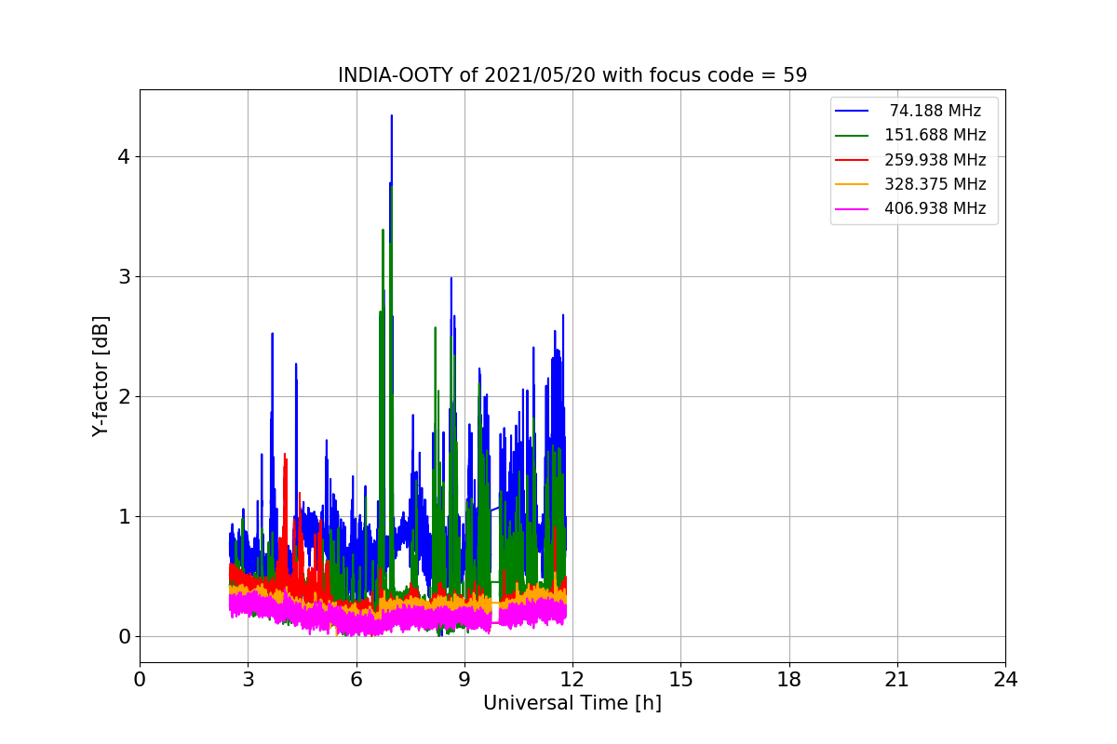
Task: Click x-axis tick label 9
Action: coord(464,680)
